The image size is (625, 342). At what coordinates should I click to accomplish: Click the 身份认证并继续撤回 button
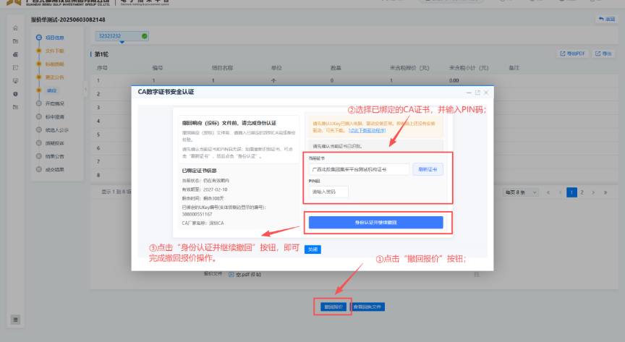(x=376, y=223)
